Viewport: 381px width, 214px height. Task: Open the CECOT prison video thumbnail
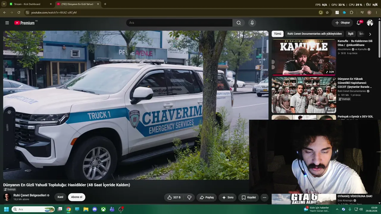pyautogui.click(x=304, y=95)
